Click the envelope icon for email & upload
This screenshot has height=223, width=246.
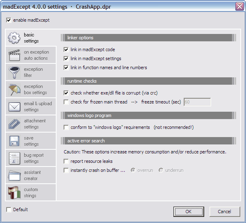click(14, 107)
